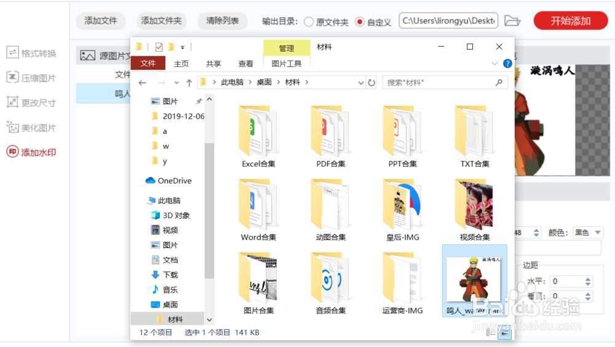Viewport: 615px width, 347px height.
Task: Open the PPT合集 folder
Action: coord(402,137)
